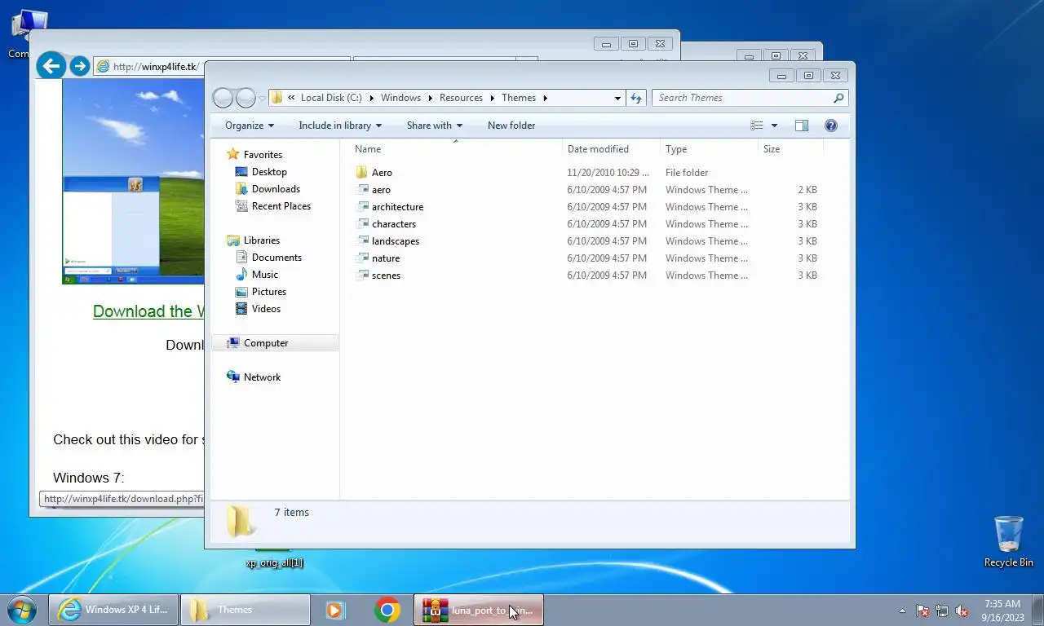Select Network in navigation pane

pyautogui.click(x=261, y=377)
